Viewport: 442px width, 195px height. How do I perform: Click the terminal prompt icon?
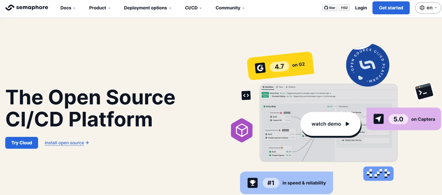coord(424,91)
